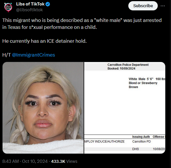
Task: Click the ICE detainer hold sentence
Action: 44,41
